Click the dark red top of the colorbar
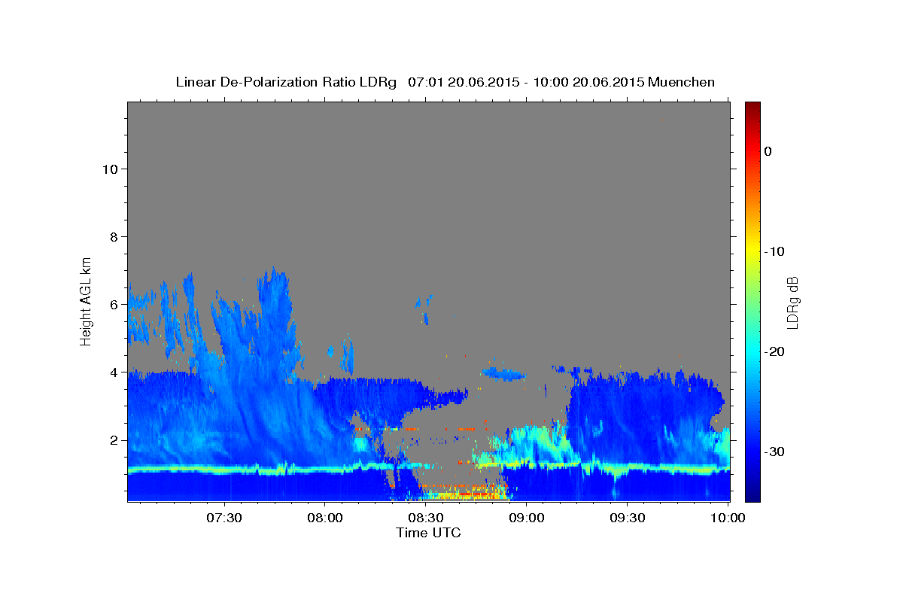Screen dimensions: 903x602 [752, 108]
